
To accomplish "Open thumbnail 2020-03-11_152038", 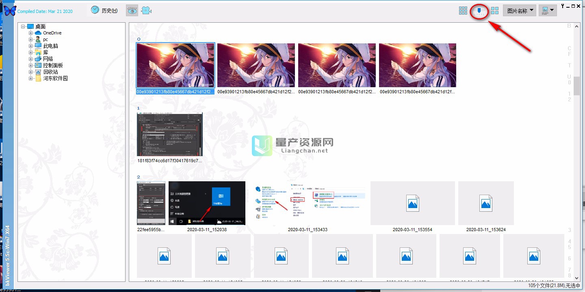I will (207, 203).
